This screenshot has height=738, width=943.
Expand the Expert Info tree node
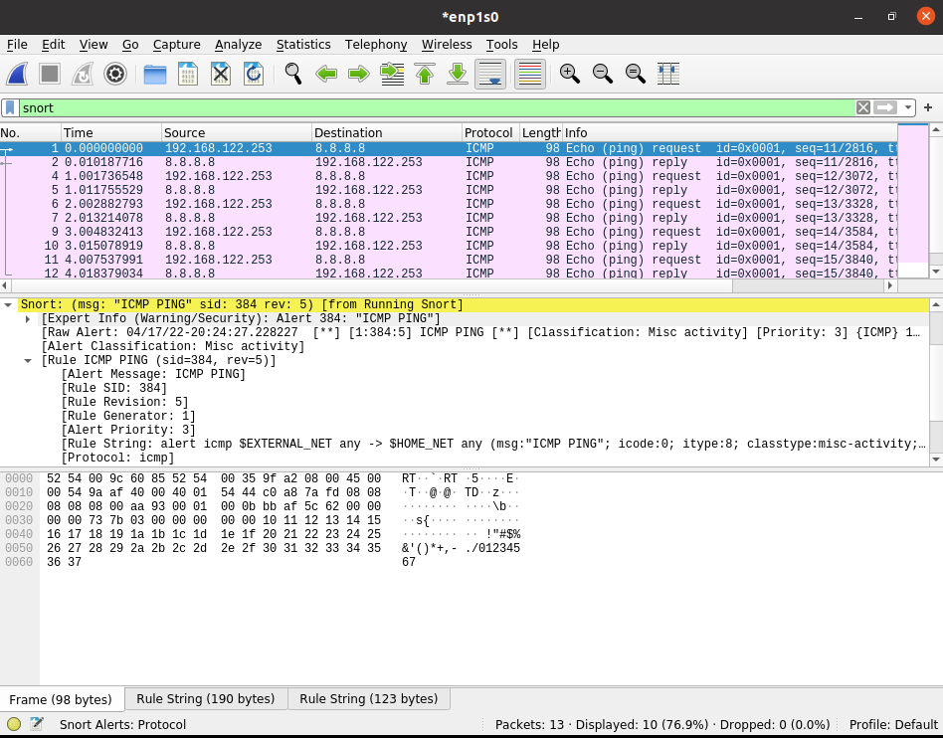(x=28, y=318)
